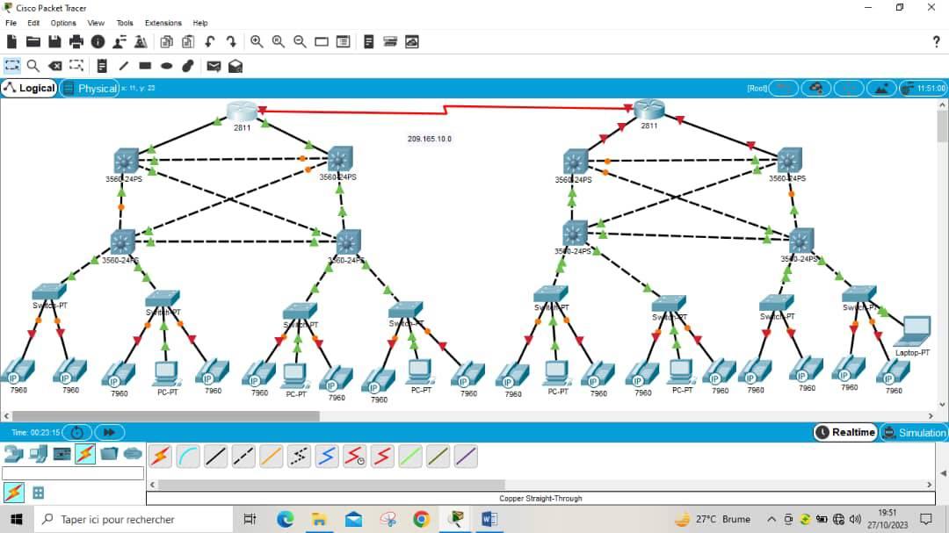The width and height of the screenshot is (949, 533).
Task: Open the Network Information icon
Action: pos(98,42)
